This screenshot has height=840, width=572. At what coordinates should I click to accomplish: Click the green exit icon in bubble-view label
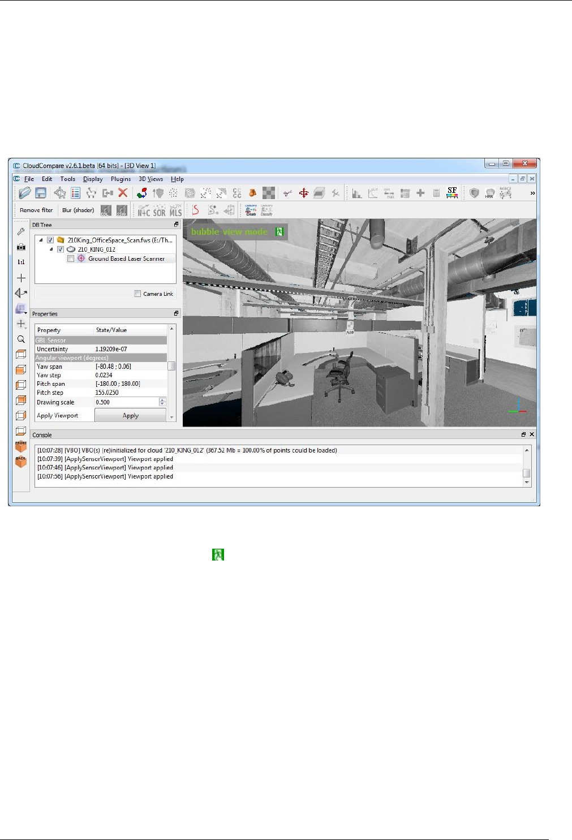click(279, 231)
